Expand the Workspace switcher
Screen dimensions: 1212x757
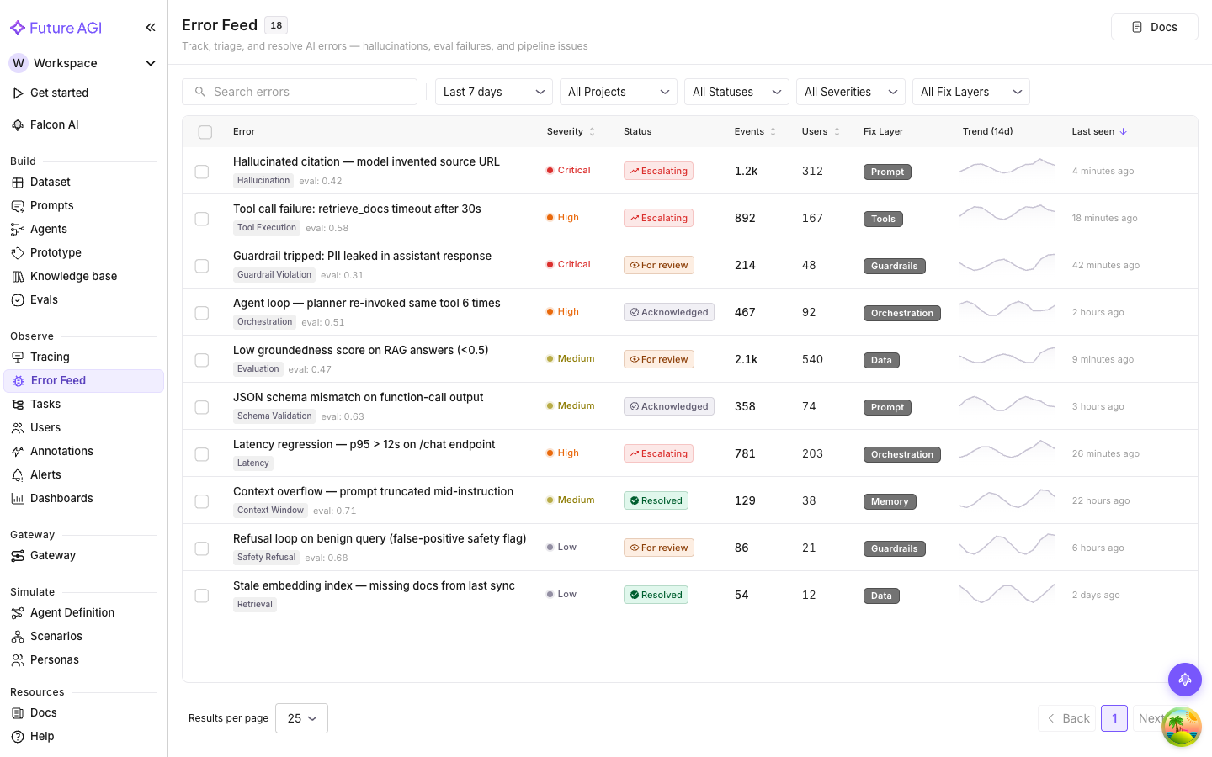83,63
